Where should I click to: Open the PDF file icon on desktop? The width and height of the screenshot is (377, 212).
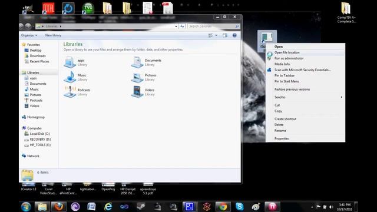[x=167, y=8]
